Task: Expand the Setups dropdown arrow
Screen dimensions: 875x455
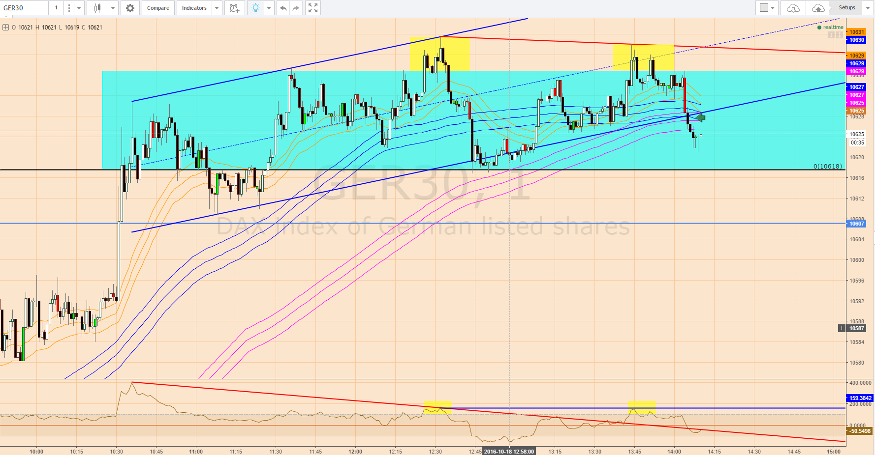Action: tap(868, 8)
